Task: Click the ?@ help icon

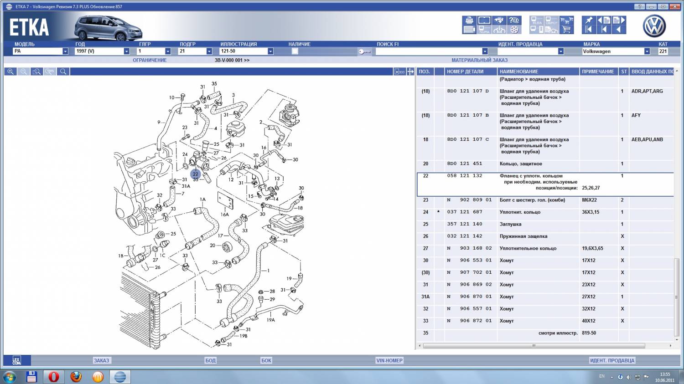Action: [x=514, y=20]
